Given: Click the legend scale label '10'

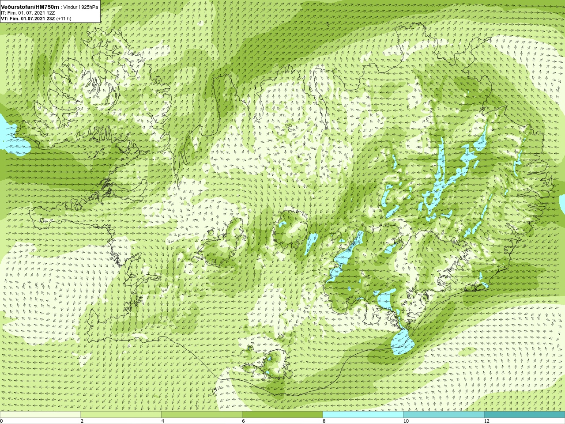Looking at the screenshot, I should tap(406, 421).
